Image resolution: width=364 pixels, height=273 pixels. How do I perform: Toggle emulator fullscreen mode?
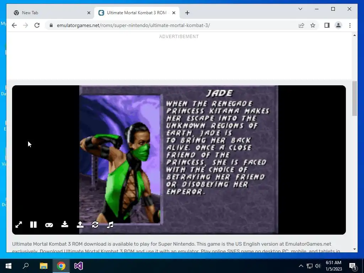tap(18, 225)
